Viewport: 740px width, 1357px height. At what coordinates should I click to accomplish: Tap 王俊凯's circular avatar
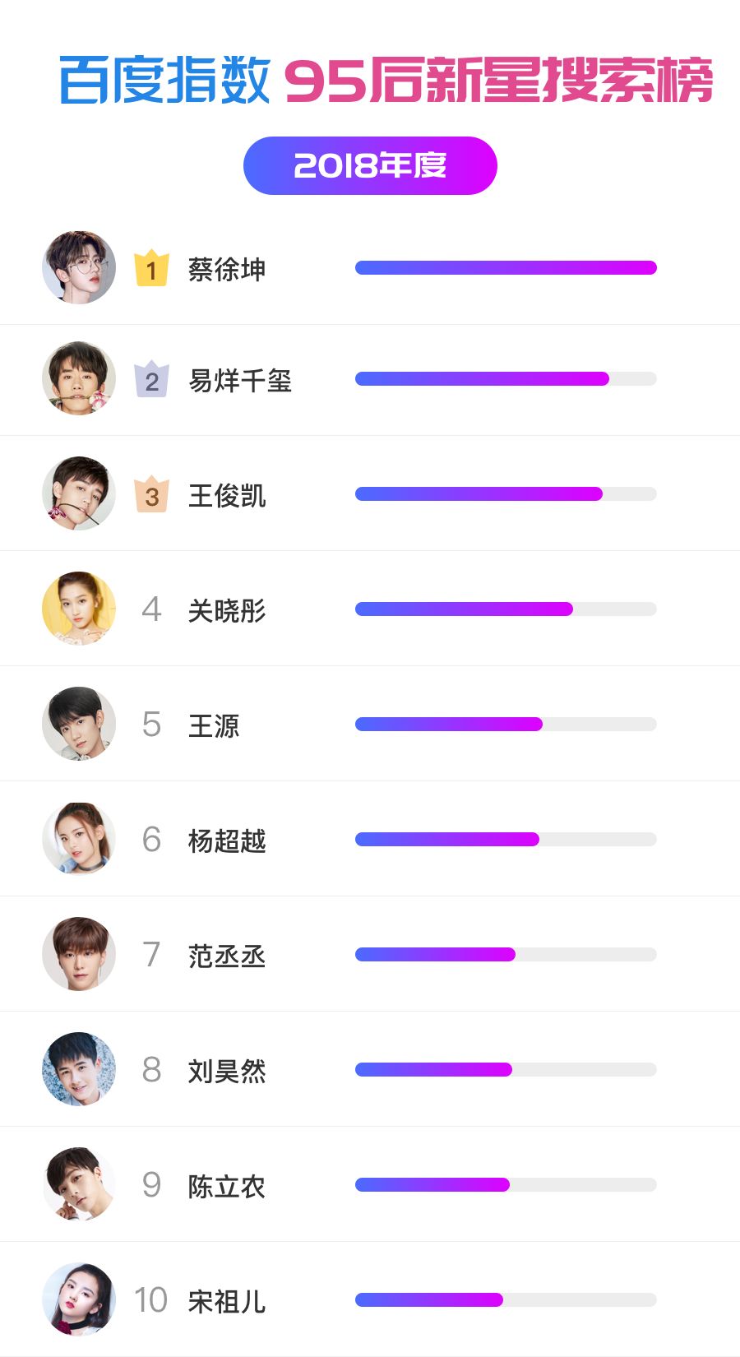click(x=79, y=493)
